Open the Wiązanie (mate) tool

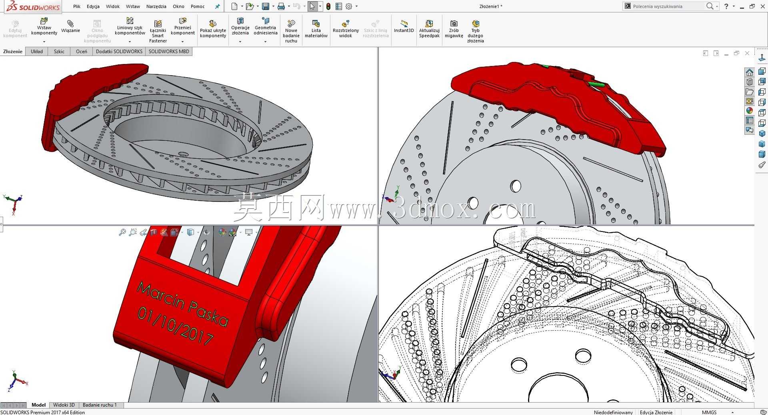70,26
